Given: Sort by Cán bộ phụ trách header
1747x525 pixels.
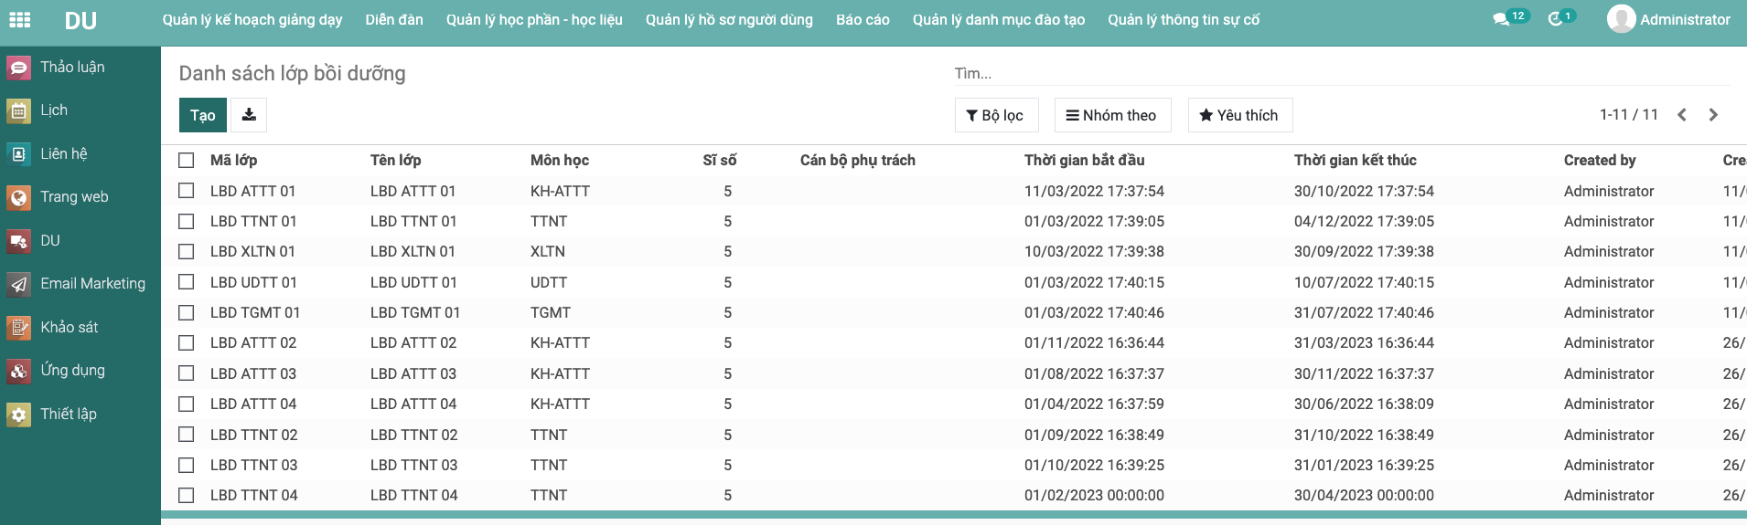Looking at the screenshot, I should pos(857,161).
